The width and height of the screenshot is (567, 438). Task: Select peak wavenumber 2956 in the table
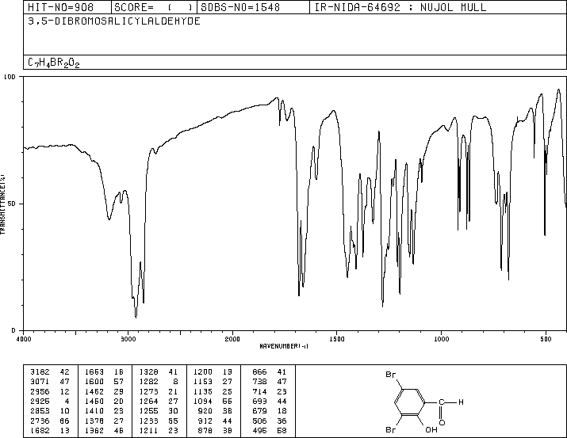pos(40,391)
